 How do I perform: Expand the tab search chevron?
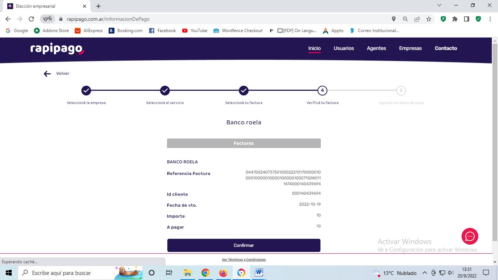pyautogui.click(x=439, y=5)
